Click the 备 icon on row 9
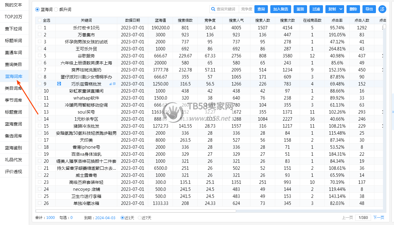The image size is (394, 225). 59,84
